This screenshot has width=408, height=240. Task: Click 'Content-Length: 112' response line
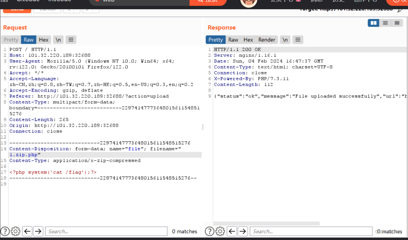(243, 85)
